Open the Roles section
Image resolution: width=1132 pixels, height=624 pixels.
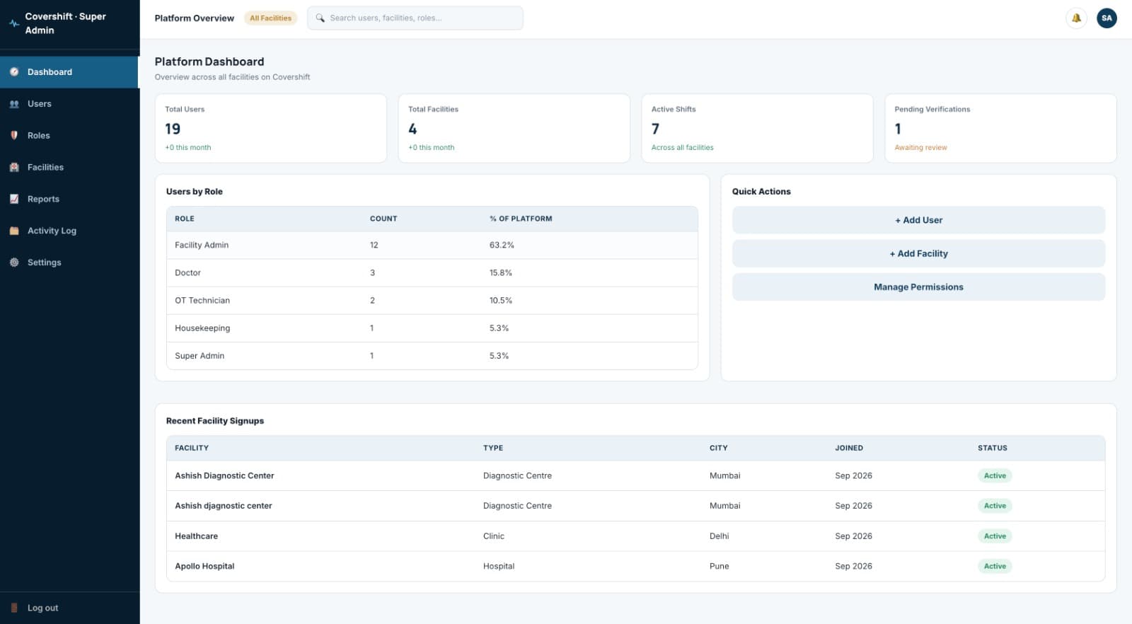tap(69, 136)
